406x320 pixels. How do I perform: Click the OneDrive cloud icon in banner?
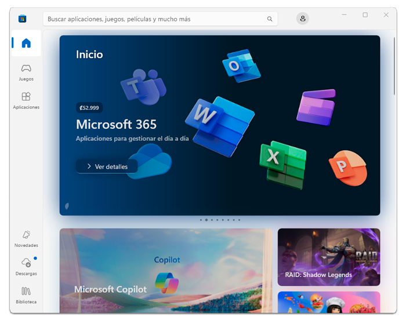pos(150,161)
